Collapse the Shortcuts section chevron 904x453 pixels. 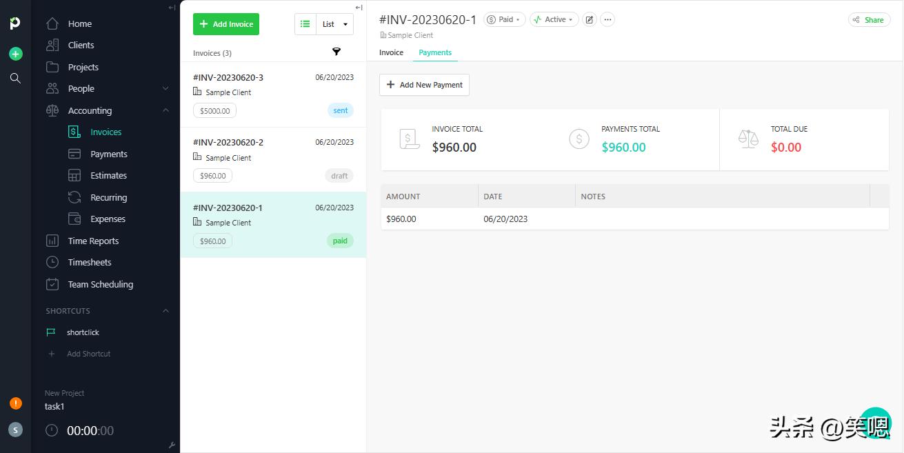click(x=165, y=311)
